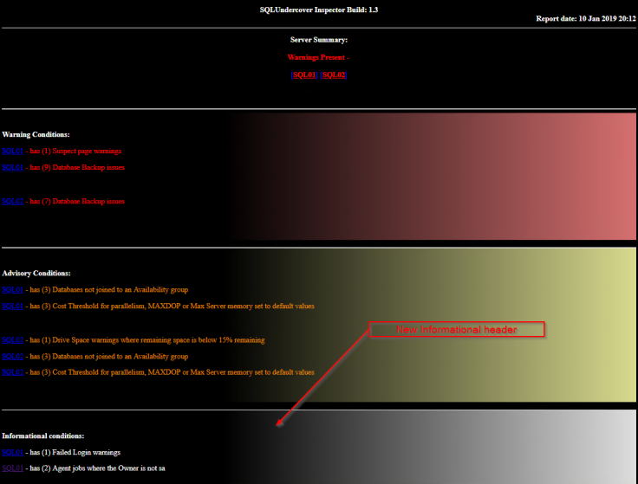Image resolution: width=638 pixels, height=484 pixels.
Task: Follow SQL02 link for (7) Database Backup issues
Action: point(13,201)
